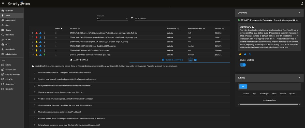The height and width of the screenshot is (128, 305).
Task: Launch CyberChef tool link
Action: 12,84
